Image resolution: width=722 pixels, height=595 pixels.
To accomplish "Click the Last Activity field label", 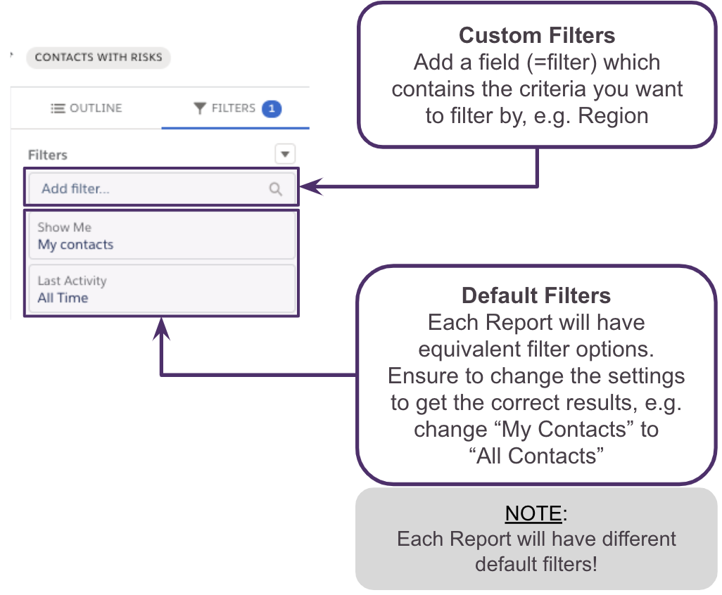I will [x=72, y=281].
